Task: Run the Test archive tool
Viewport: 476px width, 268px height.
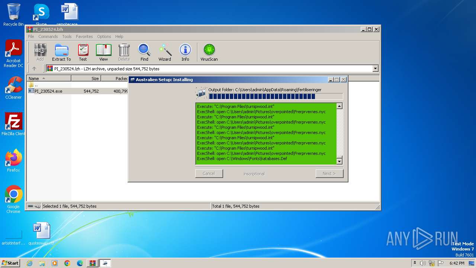Action: pos(83,52)
